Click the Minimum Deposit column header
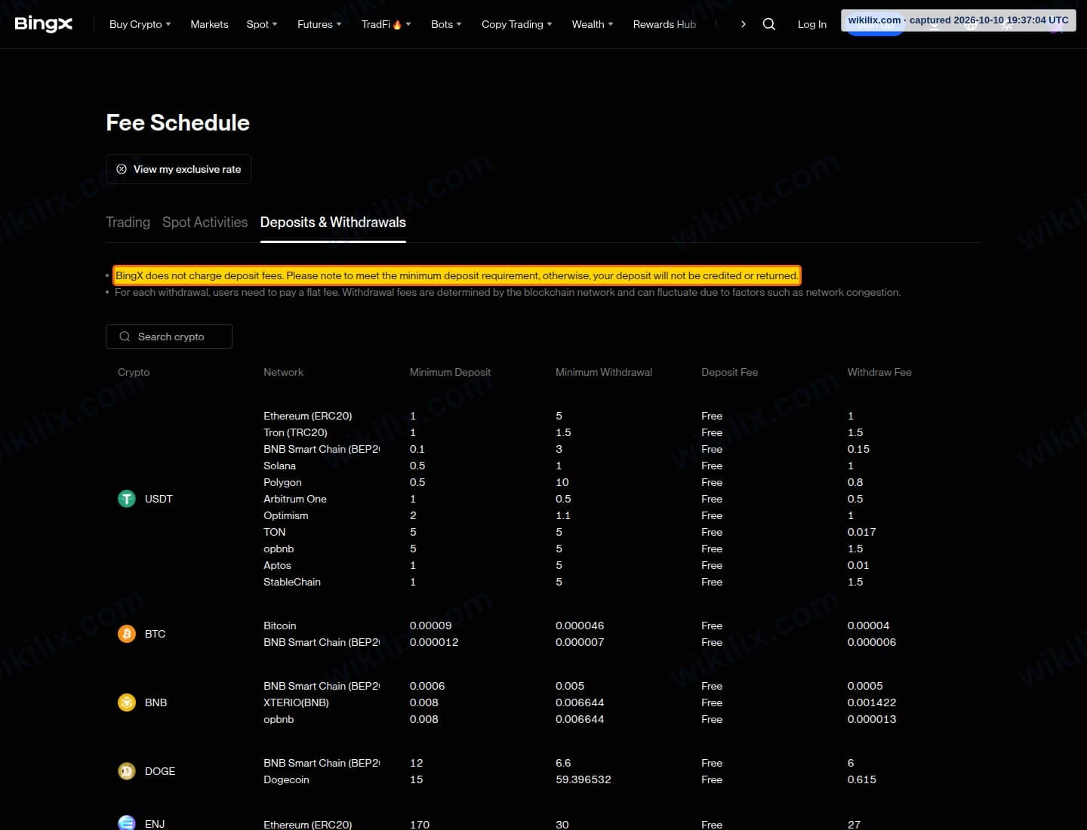The height and width of the screenshot is (830, 1087). [x=450, y=372]
